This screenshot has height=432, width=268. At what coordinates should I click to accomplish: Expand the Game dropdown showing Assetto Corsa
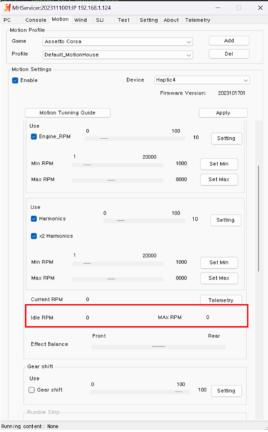[118, 42]
